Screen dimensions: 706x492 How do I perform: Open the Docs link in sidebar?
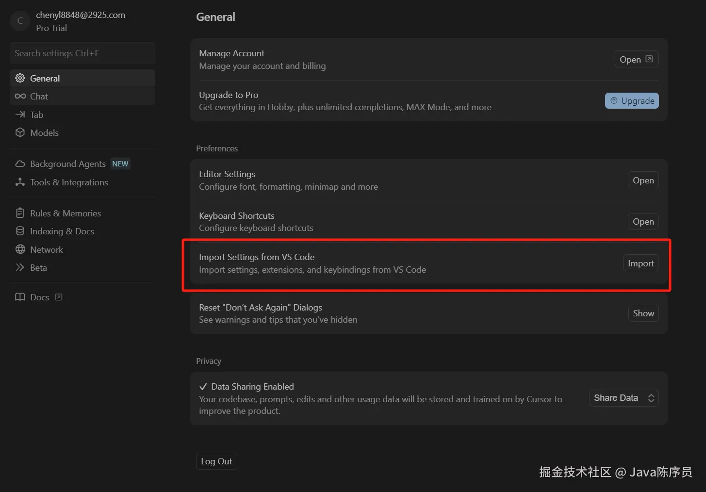click(39, 297)
